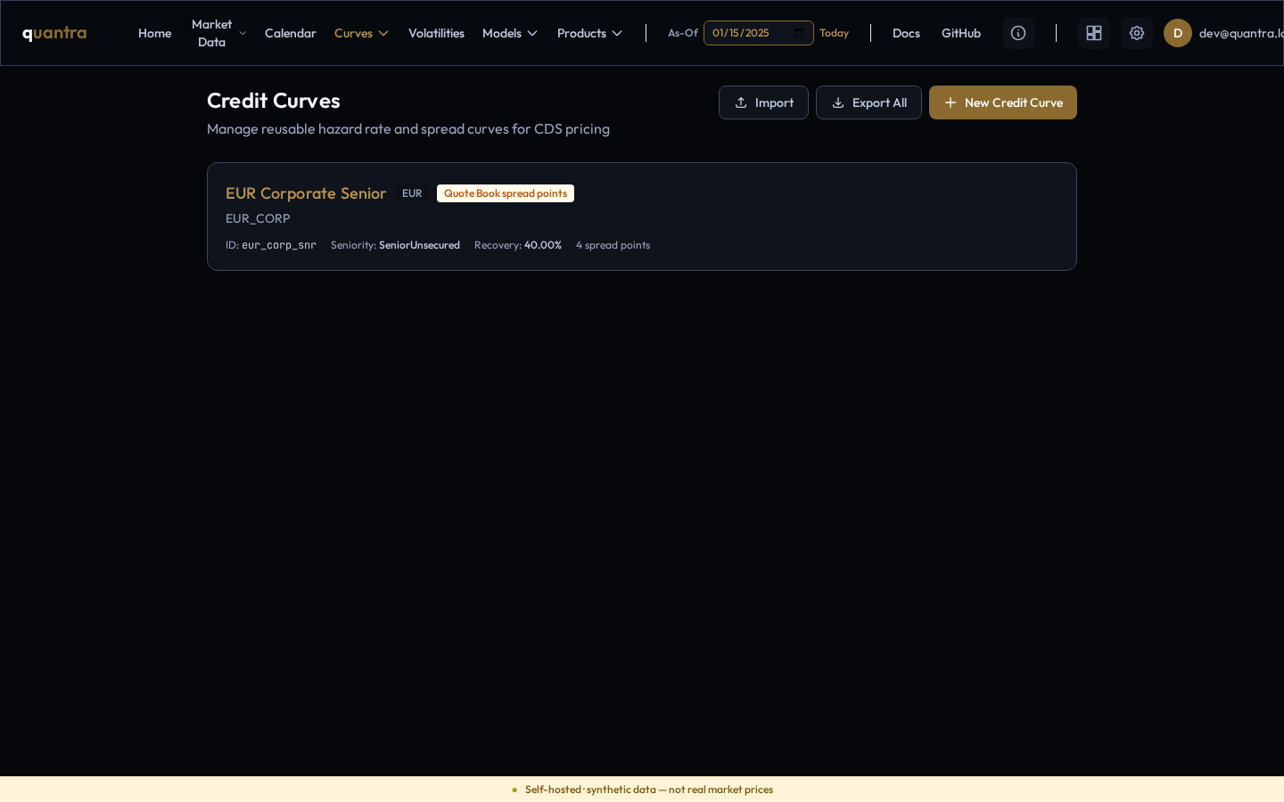Image resolution: width=1284 pixels, height=802 pixels.
Task: Click the calendar picker icon in date field
Action: point(799,33)
